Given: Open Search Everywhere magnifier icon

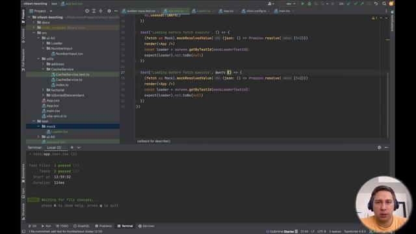Looking at the screenshot, I should [384, 4].
